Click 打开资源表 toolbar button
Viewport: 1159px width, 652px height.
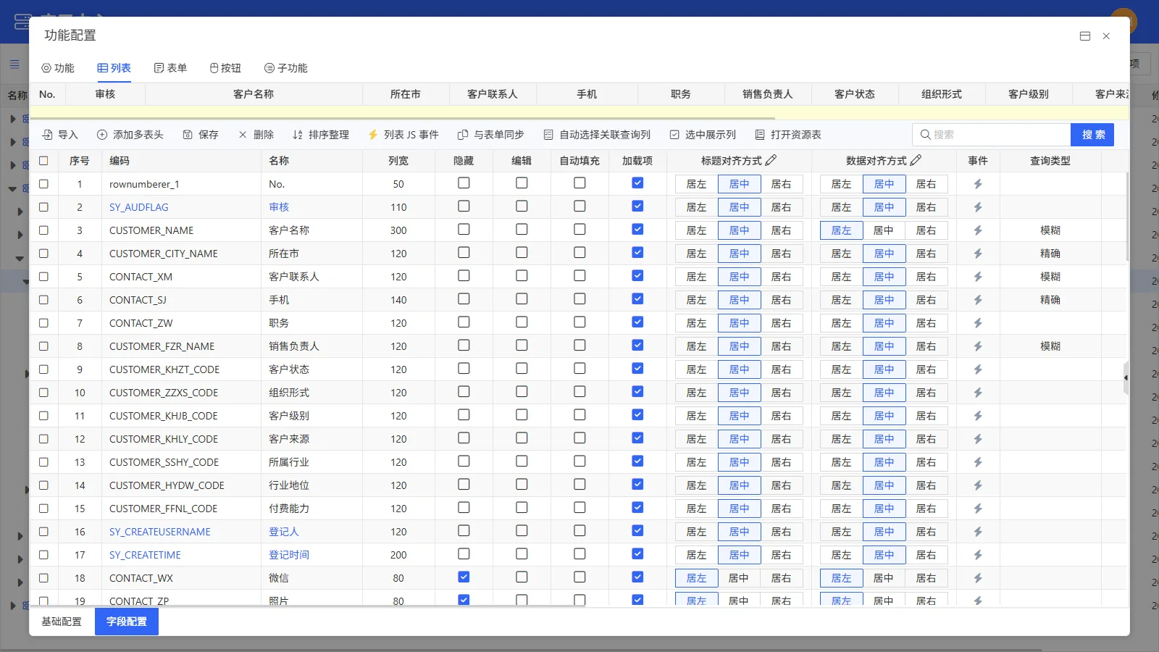788,135
